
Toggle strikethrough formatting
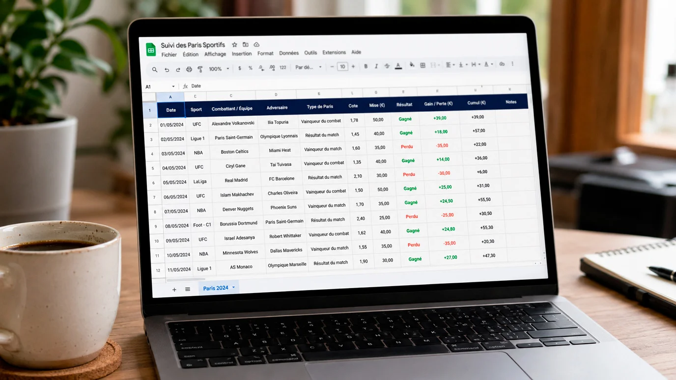coord(387,66)
